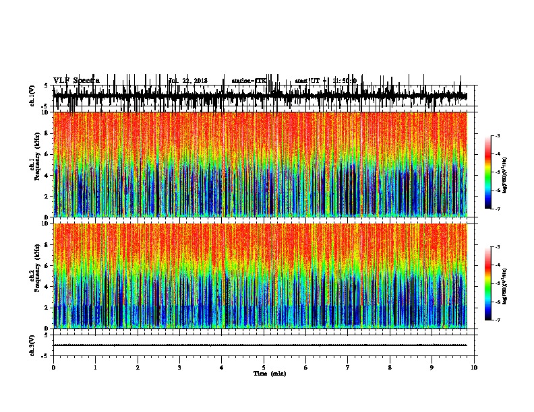This screenshot has height=412, width=534.
Task: Click the 'start UT = 11:50:0' header text
Action: pos(326,81)
